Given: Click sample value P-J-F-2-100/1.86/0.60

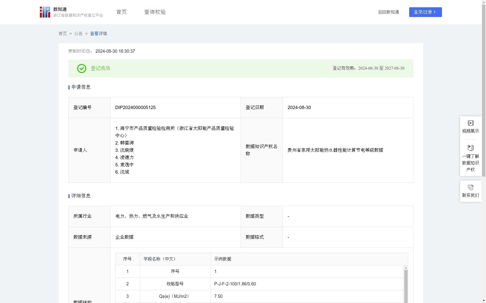Looking at the screenshot, I should pyautogui.click(x=235, y=284).
